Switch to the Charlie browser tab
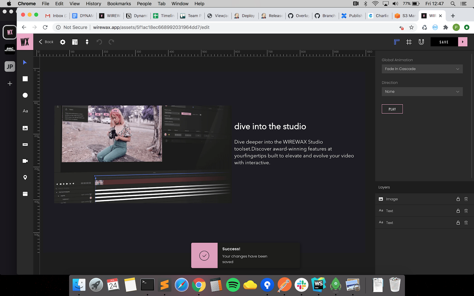This screenshot has height=296, width=474. point(379,16)
